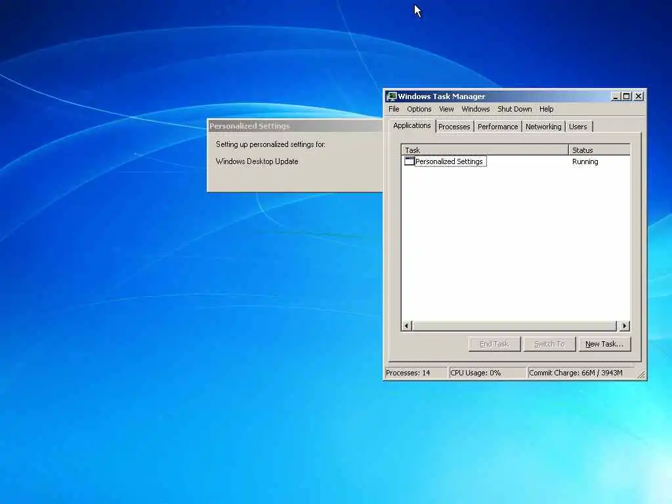The height and width of the screenshot is (504, 672).
Task: Click the Task Manager title bar icon
Action: [391, 96]
